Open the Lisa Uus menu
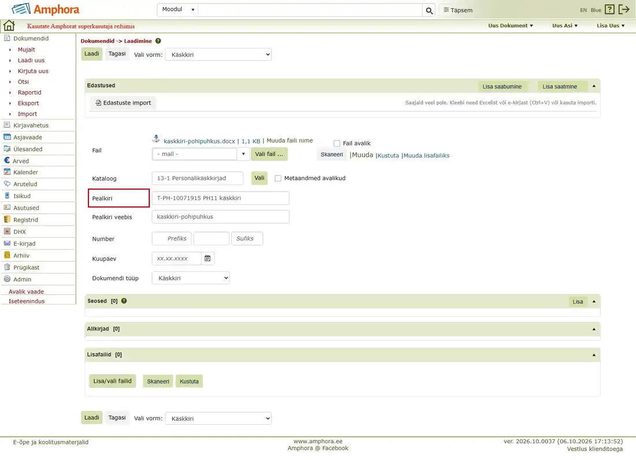Screen dimensions: 636x460 click(611, 25)
